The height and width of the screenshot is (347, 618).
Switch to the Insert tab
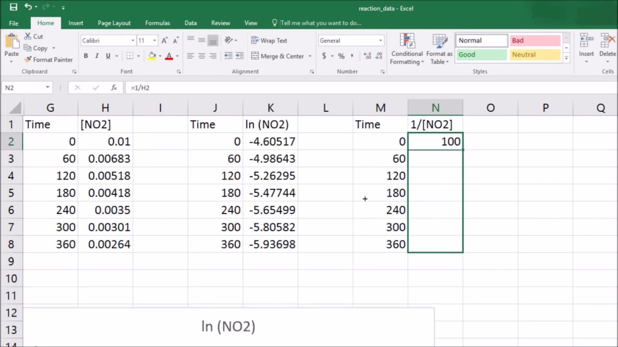[x=76, y=23]
